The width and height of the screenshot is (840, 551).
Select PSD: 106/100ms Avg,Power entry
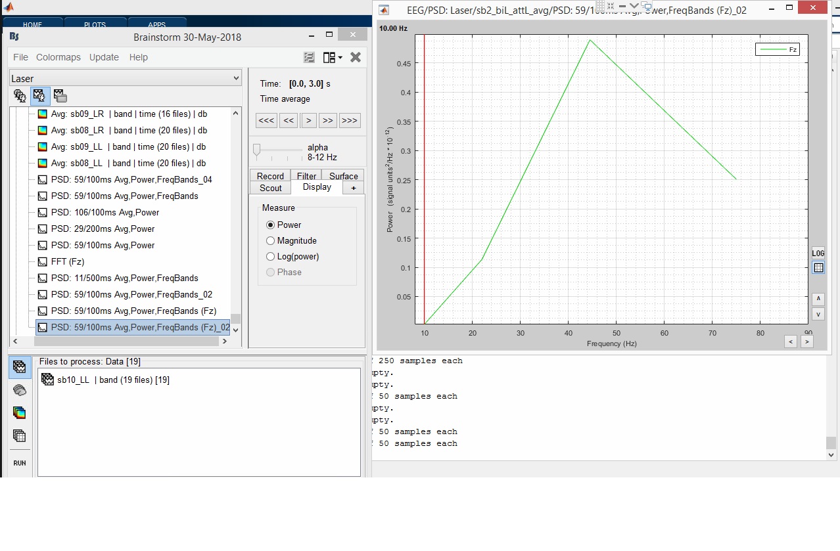point(105,212)
